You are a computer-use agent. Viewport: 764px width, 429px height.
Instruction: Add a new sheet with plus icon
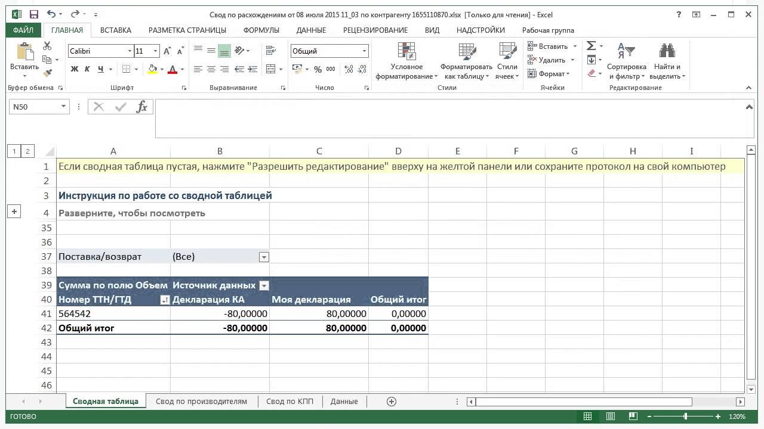point(392,402)
